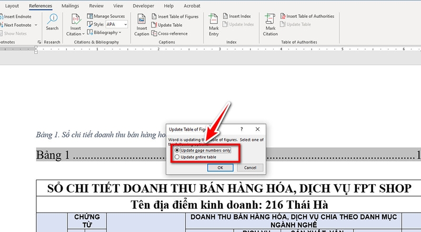This screenshot has width=421, height=232.
Task: Click the 'DOANH THU BÁN HÀNG HÓA, DỊCH VỤ CHIA THEO DANH MỤC' header cell
Action: coord(294,221)
